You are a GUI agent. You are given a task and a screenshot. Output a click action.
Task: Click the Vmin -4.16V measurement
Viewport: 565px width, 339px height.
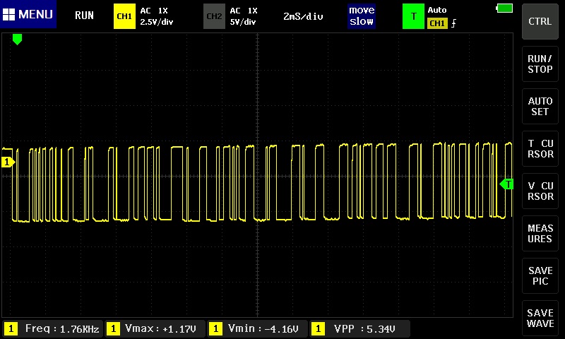pos(258,328)
